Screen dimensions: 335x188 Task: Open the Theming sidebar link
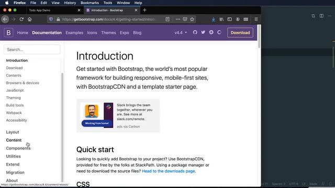pos(13,98)
